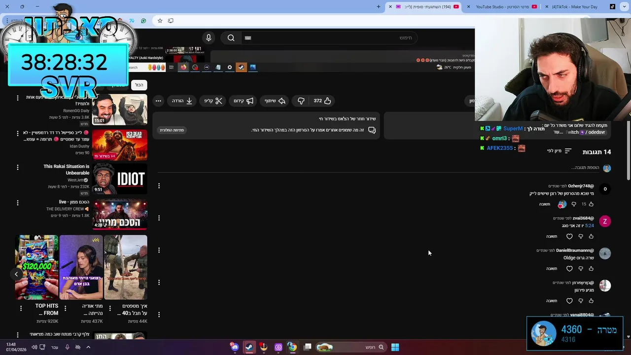Open a new browser tab with plus
This screenshot has width=631, height=355.
tap(379, 6)
